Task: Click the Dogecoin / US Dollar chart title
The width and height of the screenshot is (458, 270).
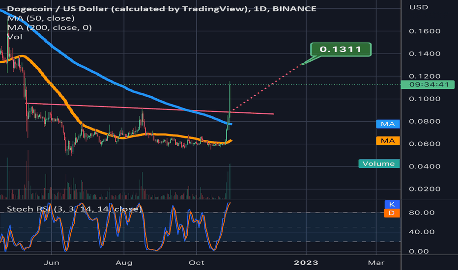Action: (162, 9)
